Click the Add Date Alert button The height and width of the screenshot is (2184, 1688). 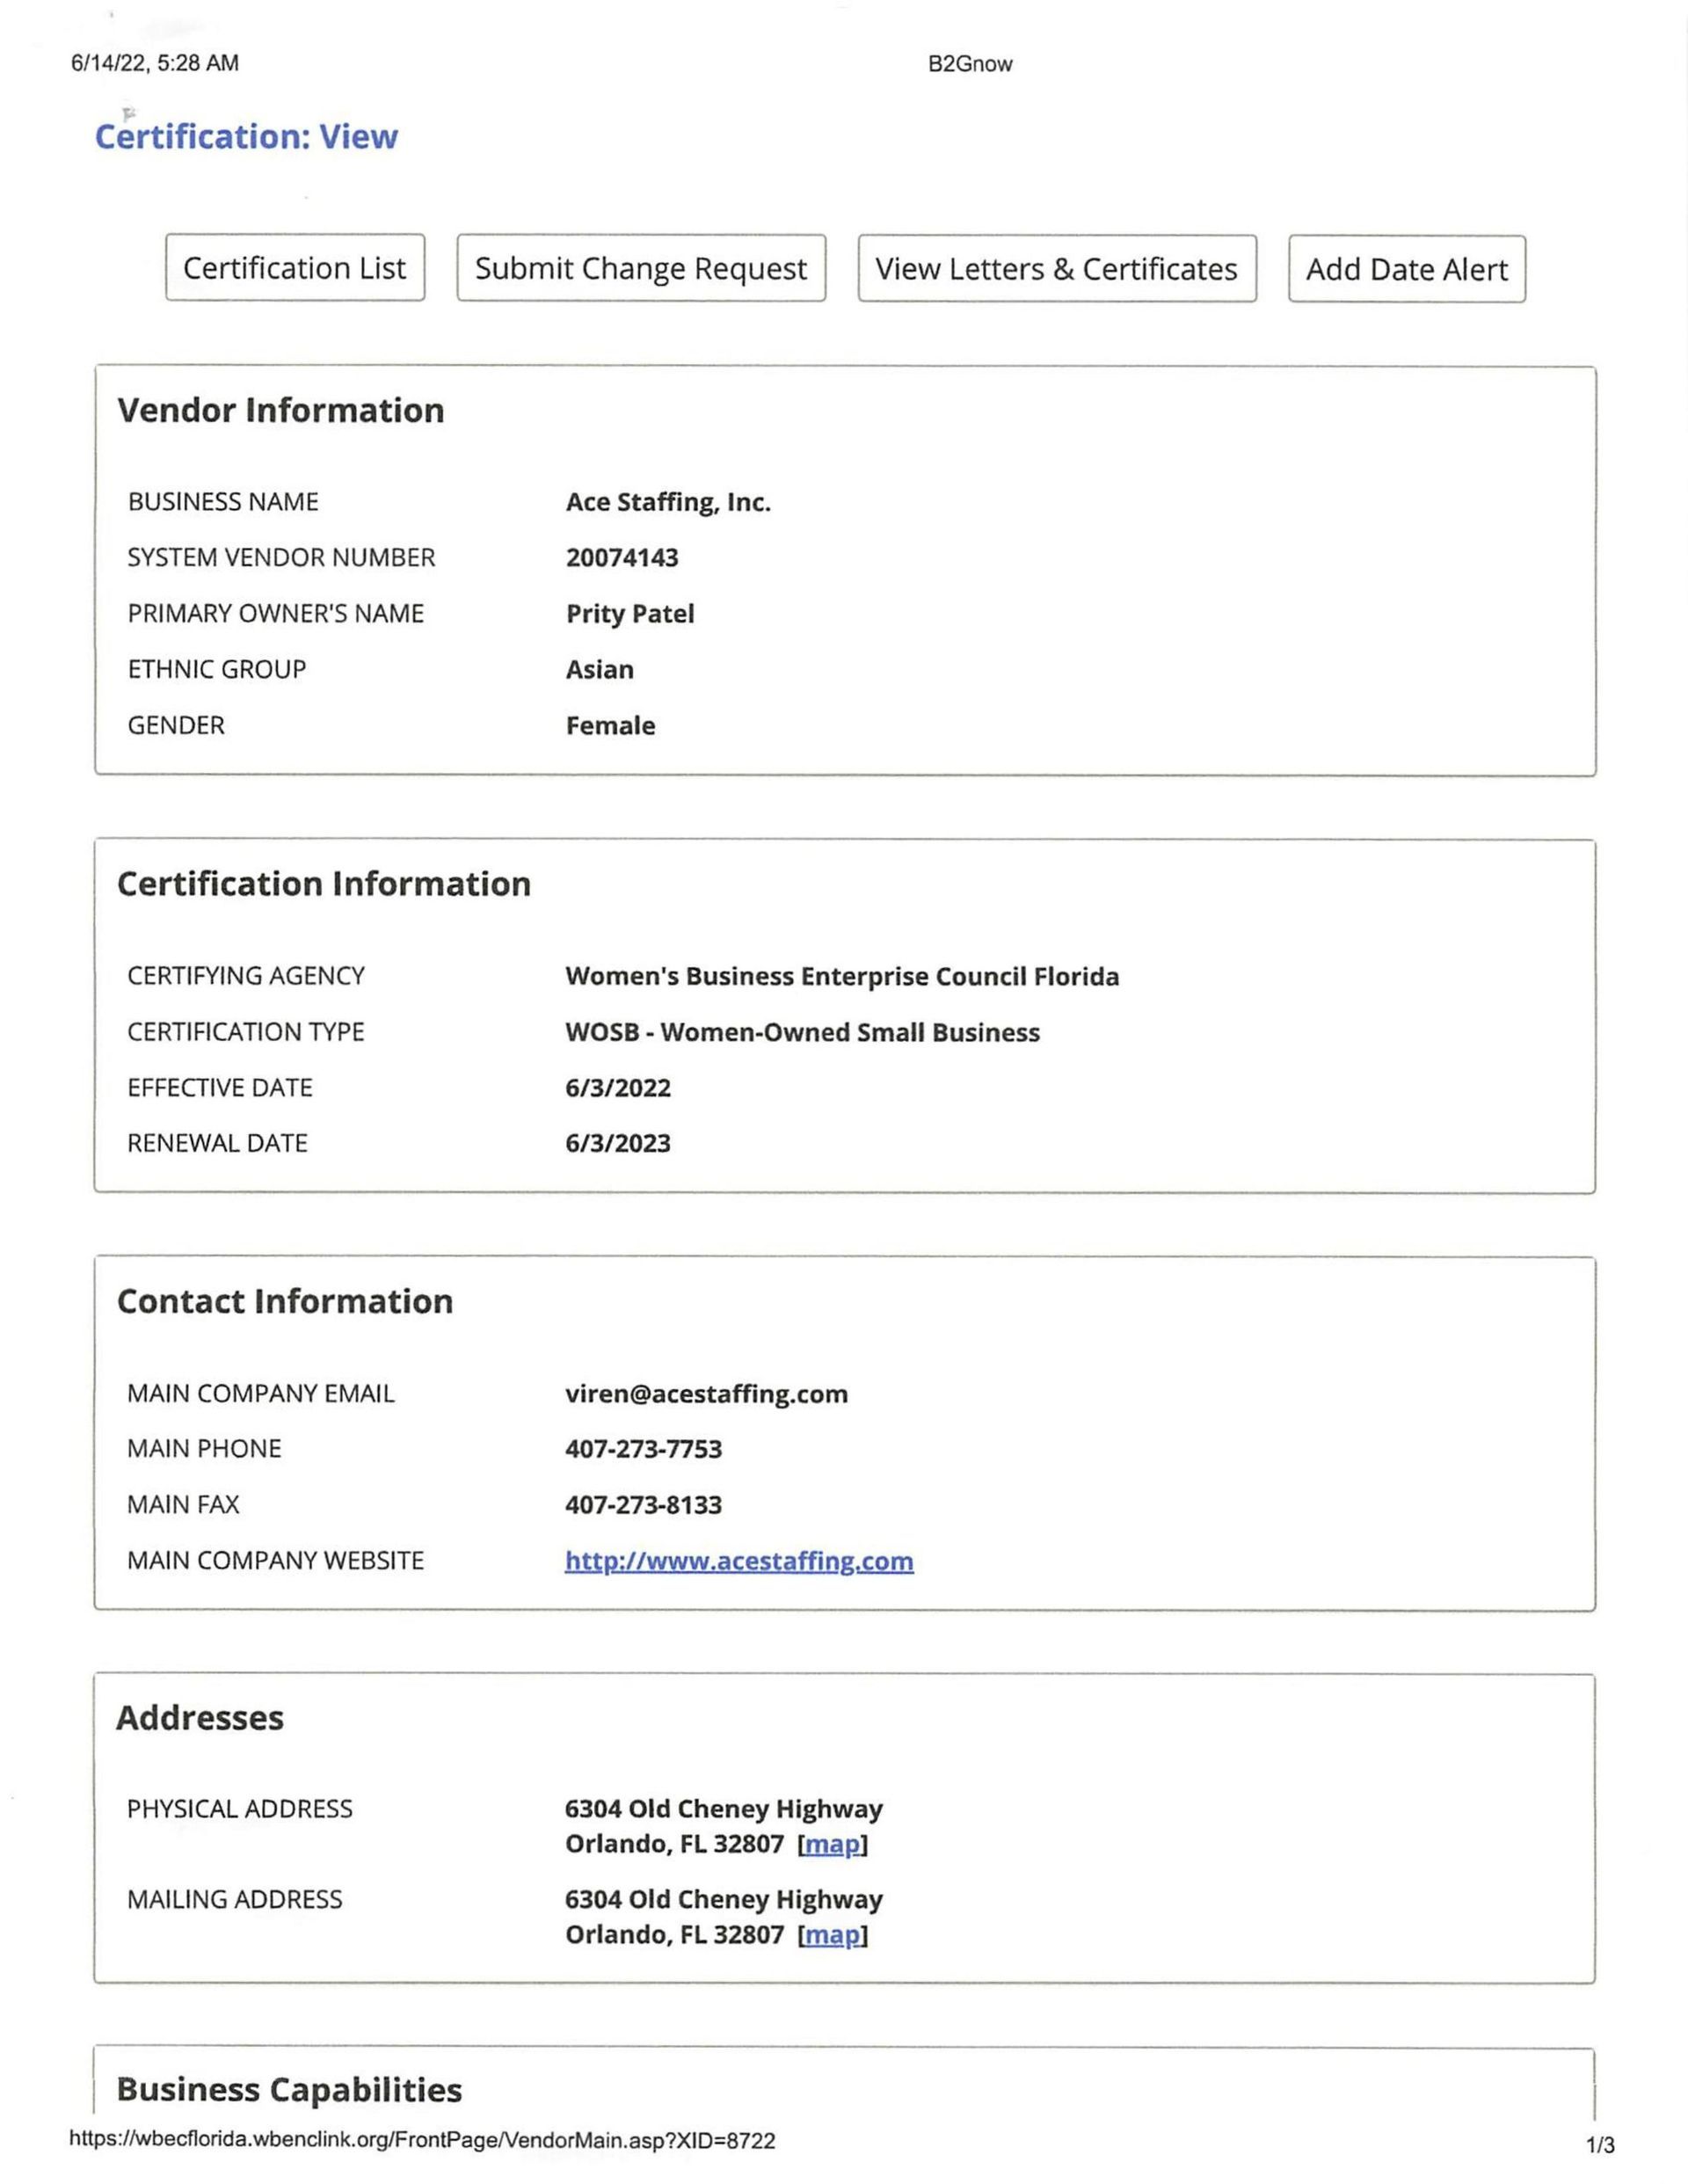pyautogui.click(x=1405, y=268)
